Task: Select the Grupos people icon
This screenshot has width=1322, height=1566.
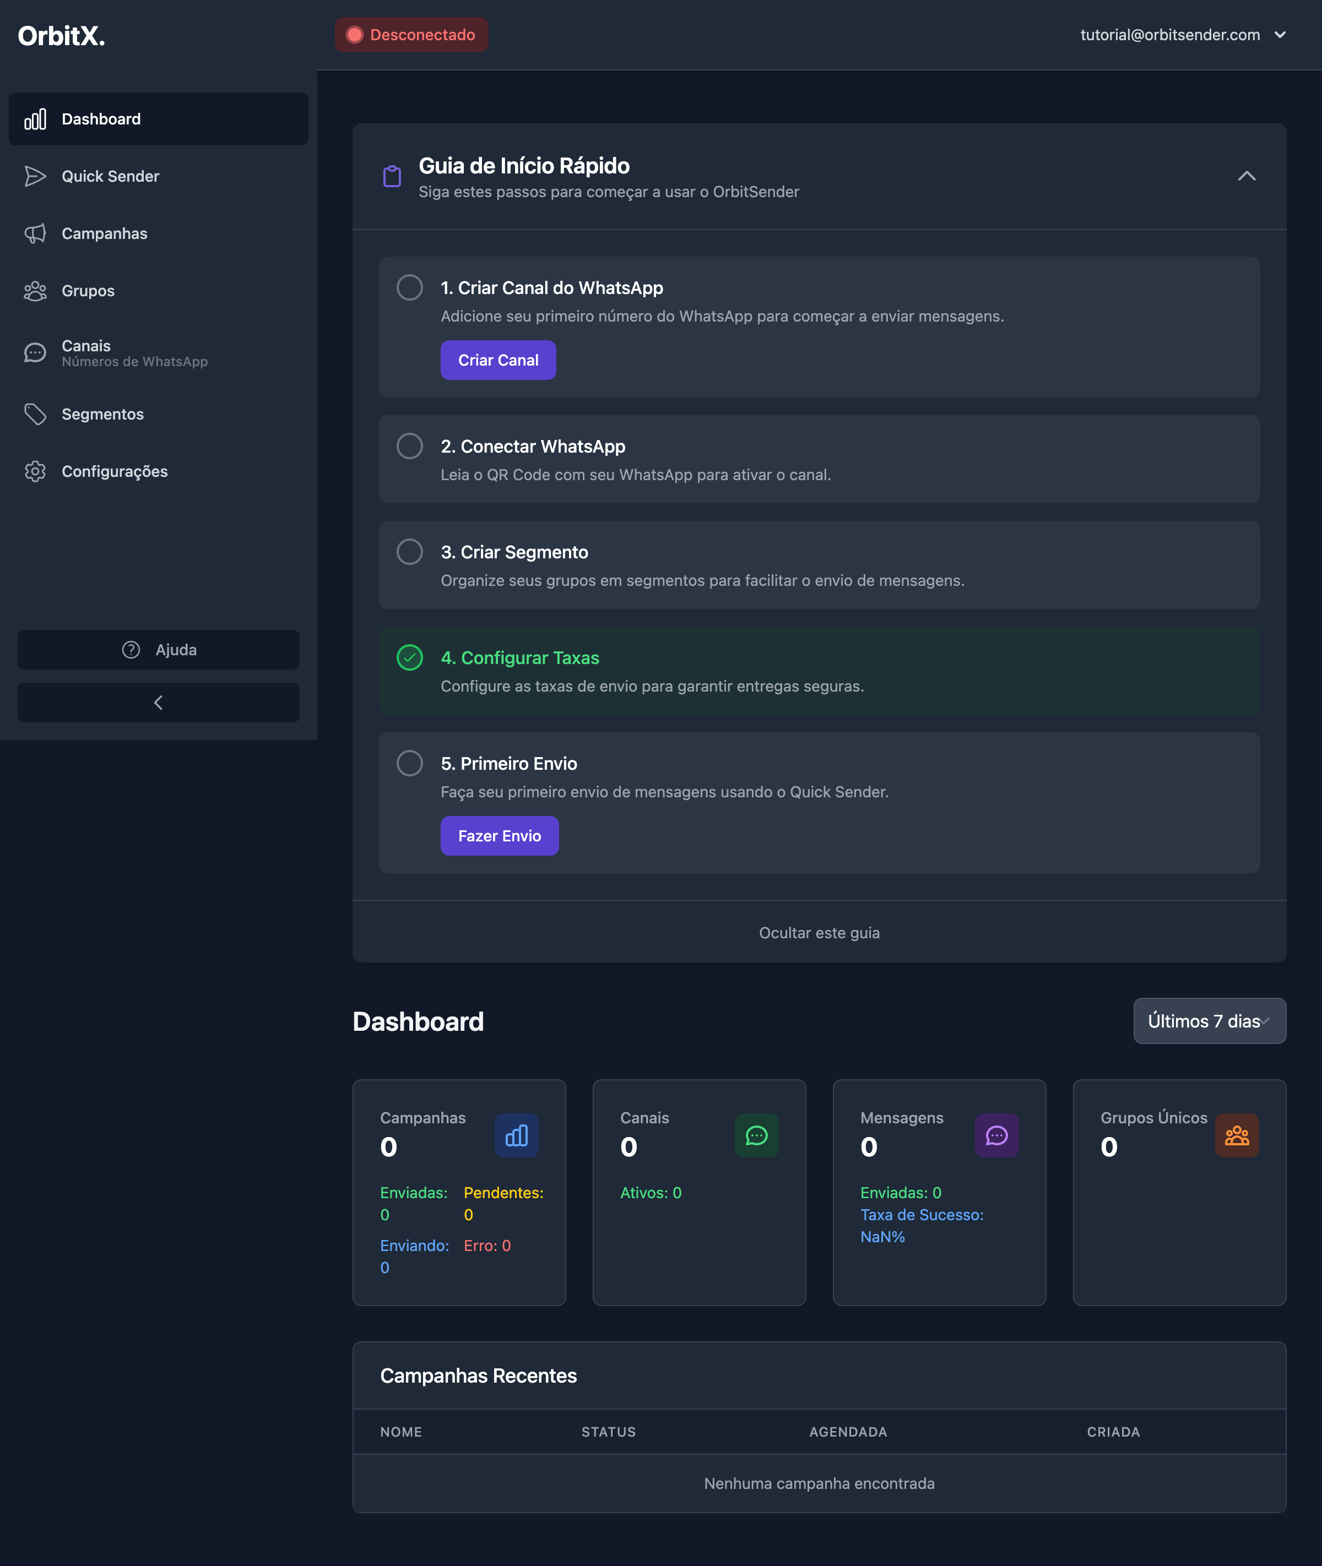Action: (35, 291)
